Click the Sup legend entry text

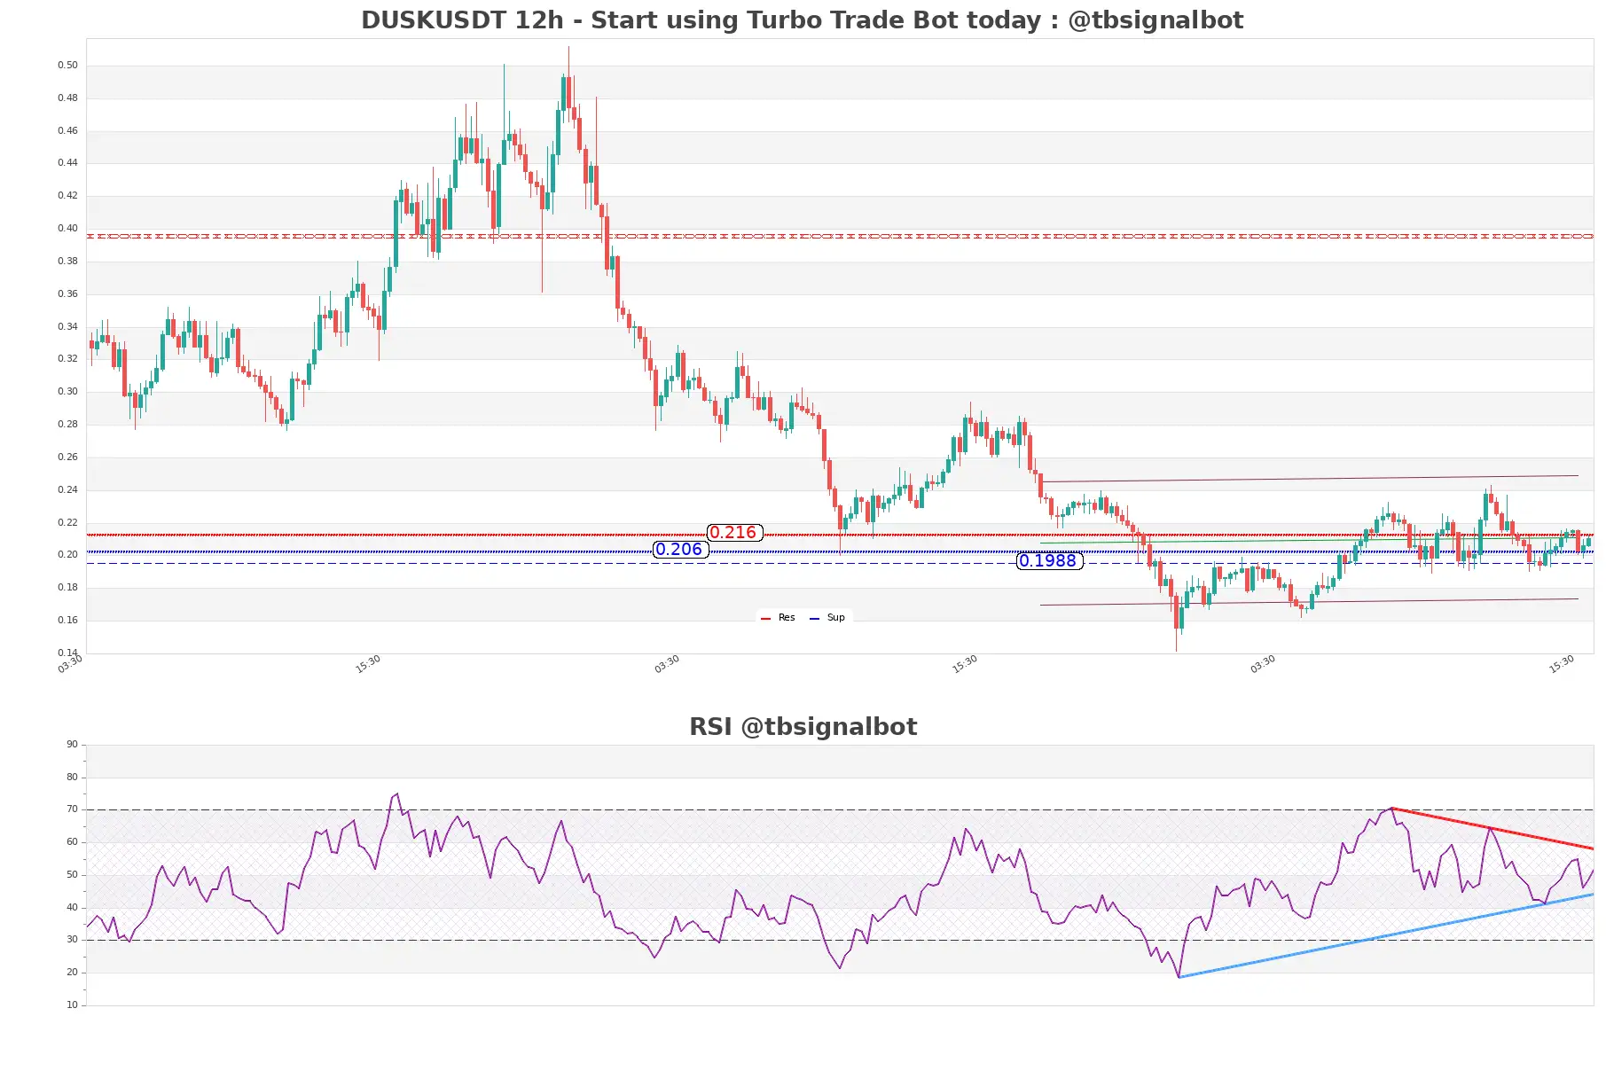pyautogui.click(x=835, y=618)
